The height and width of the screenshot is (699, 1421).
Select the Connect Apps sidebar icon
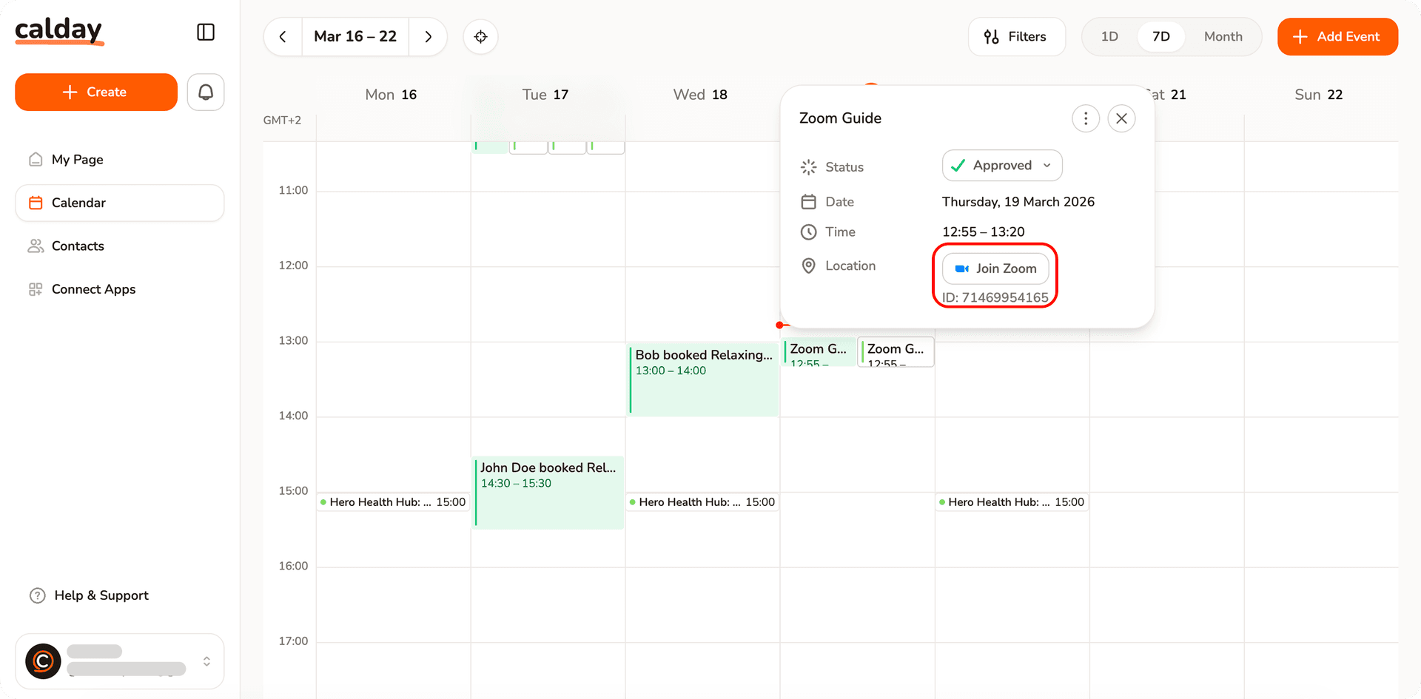(x=35, y=288)
